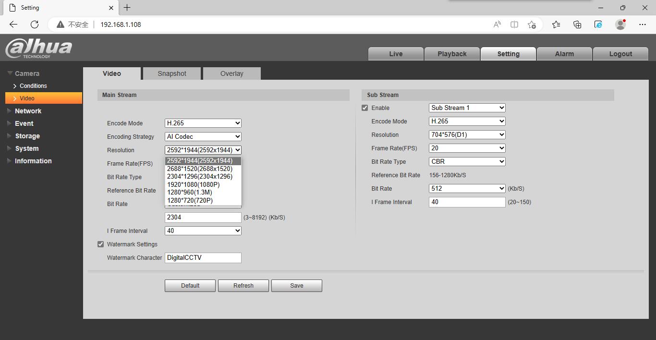
Task: Click the browser back arrow
Action: tap(13, 24)
